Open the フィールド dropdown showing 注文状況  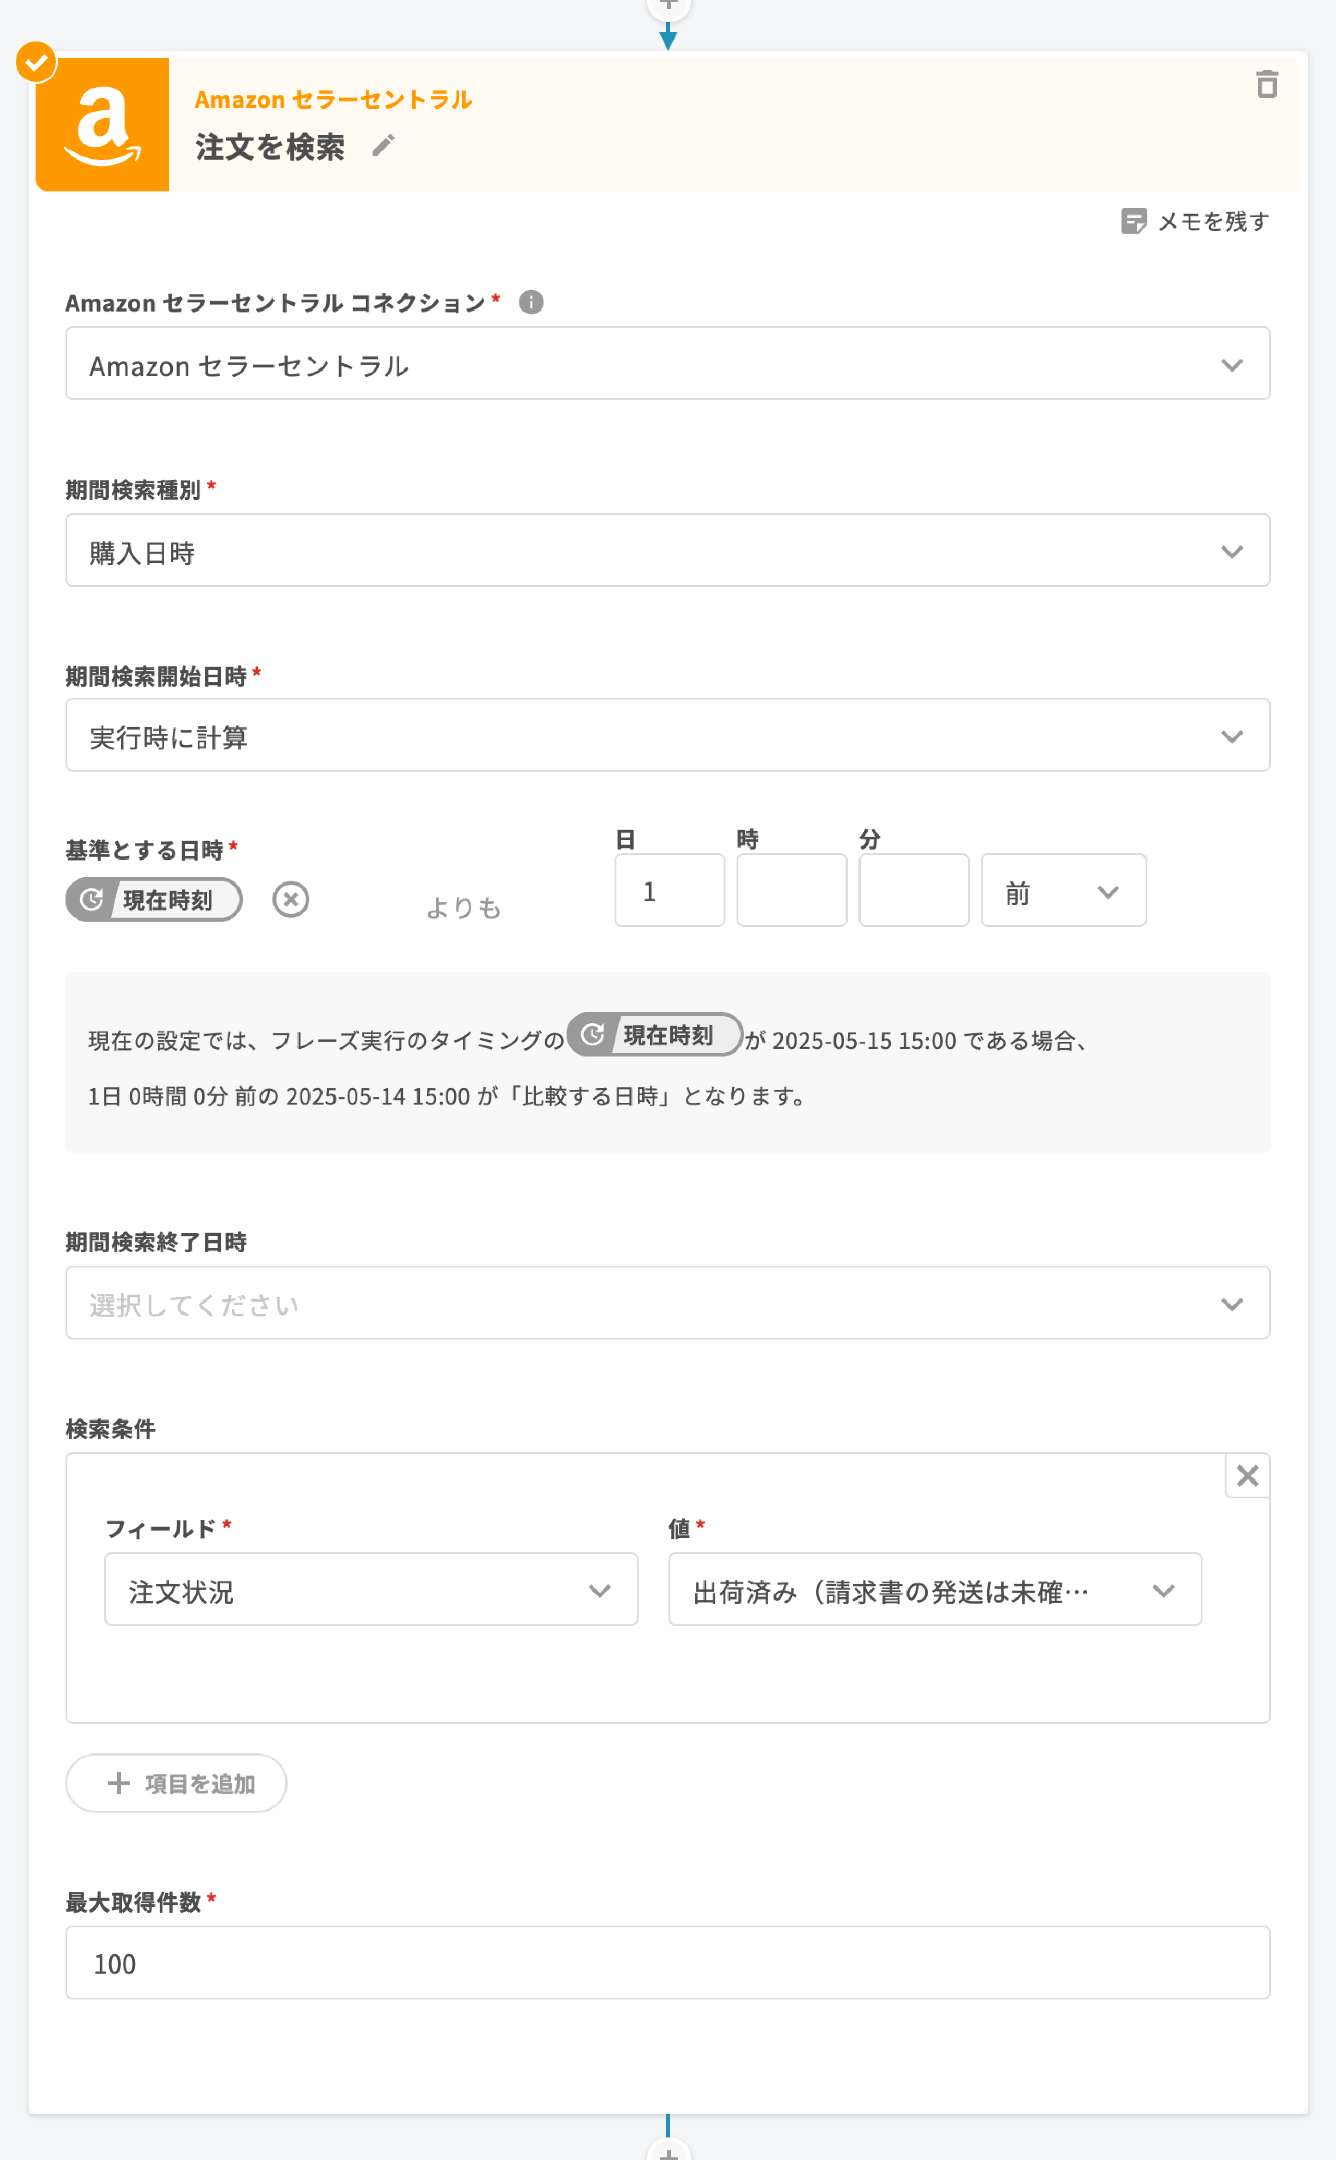[371, 1589]
